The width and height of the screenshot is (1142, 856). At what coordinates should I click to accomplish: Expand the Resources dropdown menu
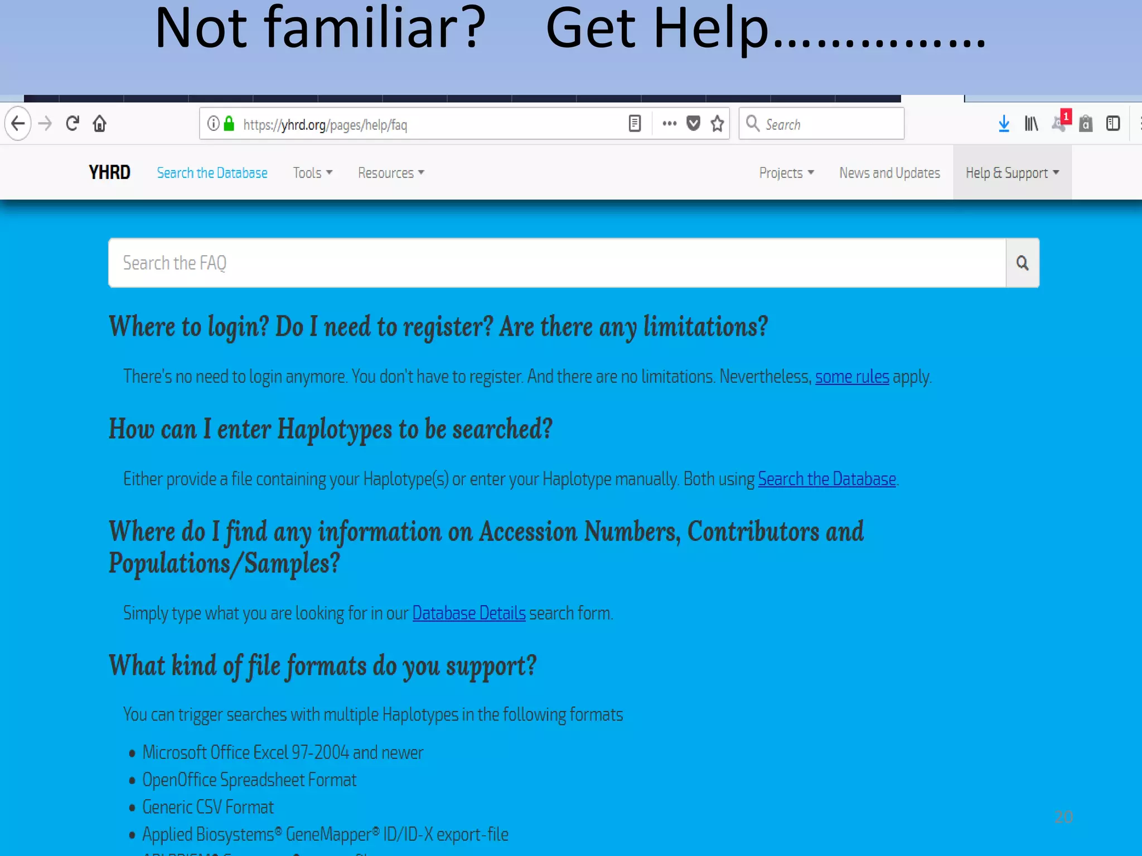click(390, 173)
